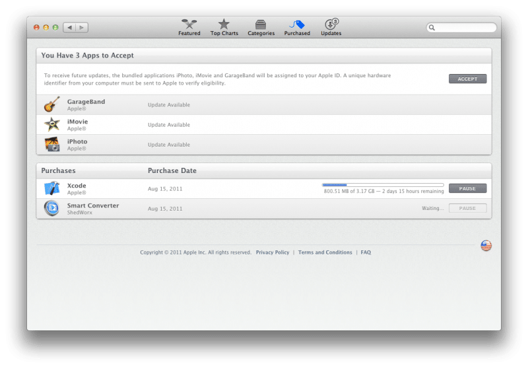Click Update Available beside iMovie

tap(169, 125)
